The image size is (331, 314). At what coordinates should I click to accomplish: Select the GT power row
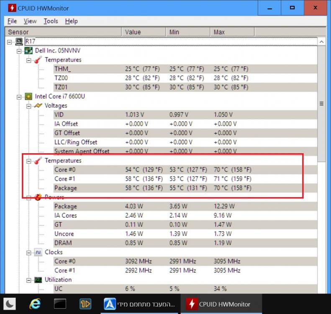coord(185,225)
